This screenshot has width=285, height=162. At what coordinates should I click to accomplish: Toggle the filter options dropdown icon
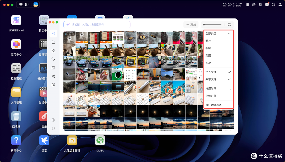coord(229,25)
